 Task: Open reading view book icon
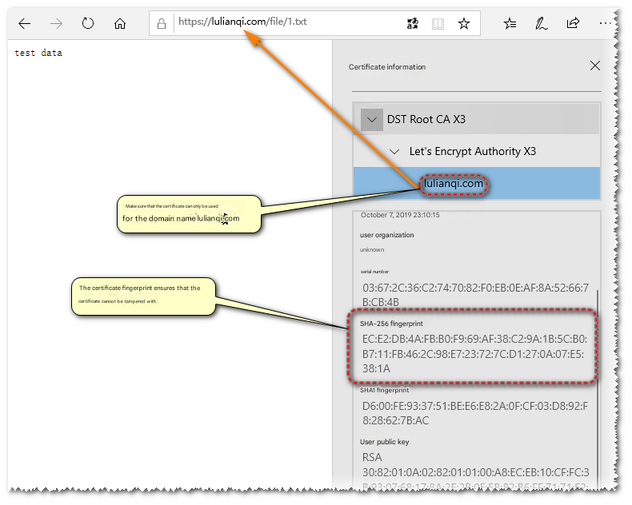click(438, 24)
